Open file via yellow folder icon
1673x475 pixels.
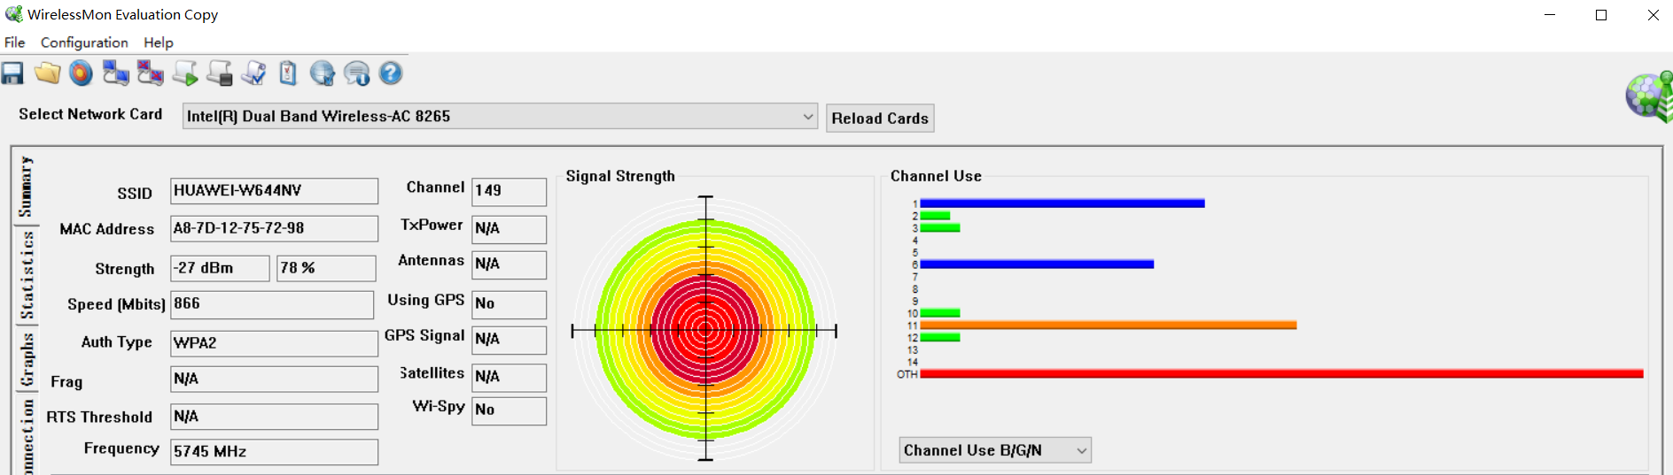click(47, 73)
